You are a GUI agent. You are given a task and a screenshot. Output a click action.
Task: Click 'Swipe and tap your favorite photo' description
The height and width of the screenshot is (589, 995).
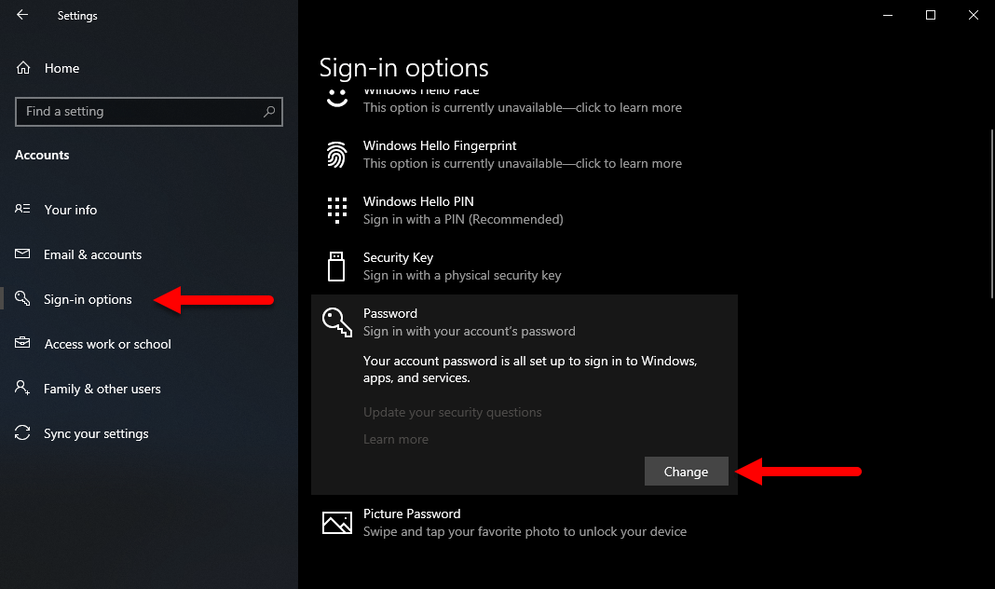coord(525,531)
